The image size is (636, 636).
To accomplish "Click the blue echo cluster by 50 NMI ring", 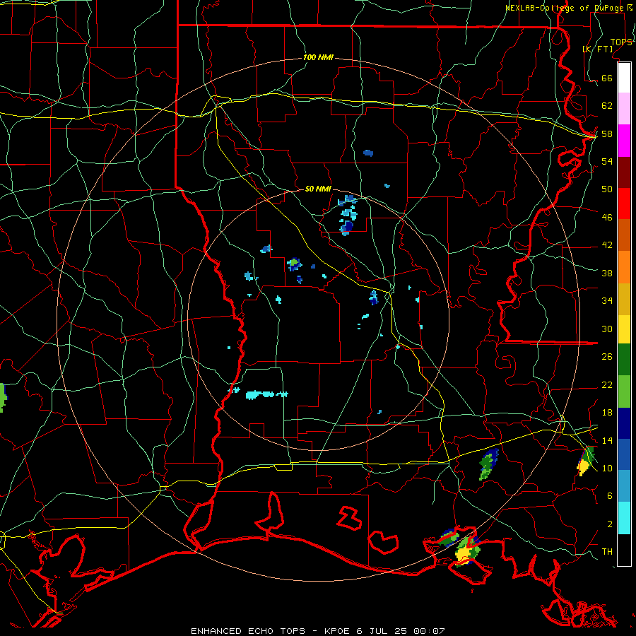I will (348, 215).
